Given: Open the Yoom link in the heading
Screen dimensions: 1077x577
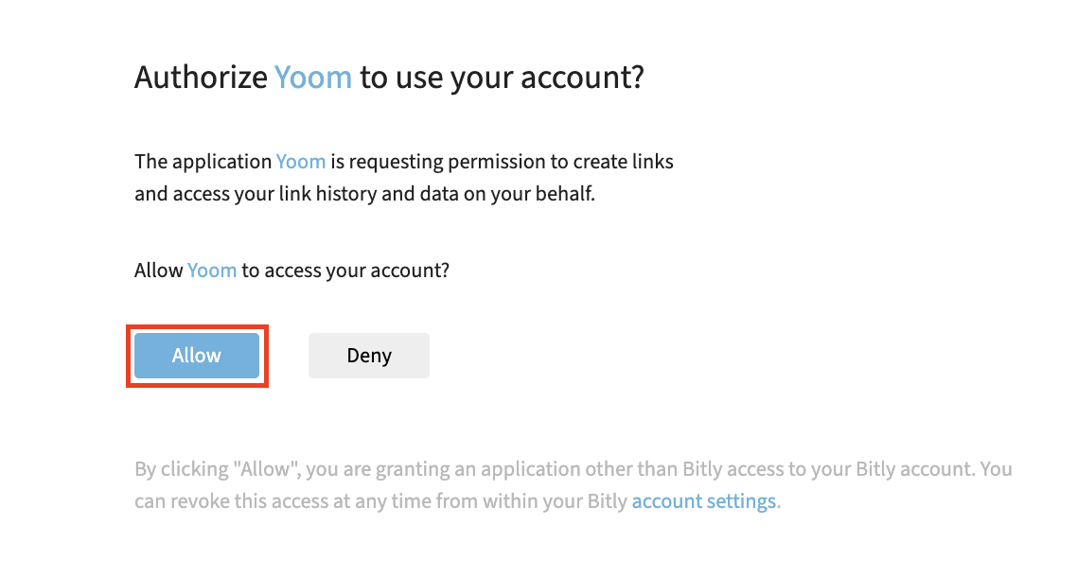Looking at the screenshot, I should pos(313,77).
